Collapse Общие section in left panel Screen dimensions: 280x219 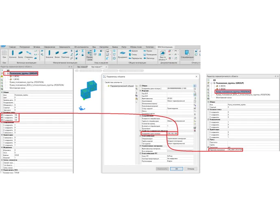click(x=2, y=92)
